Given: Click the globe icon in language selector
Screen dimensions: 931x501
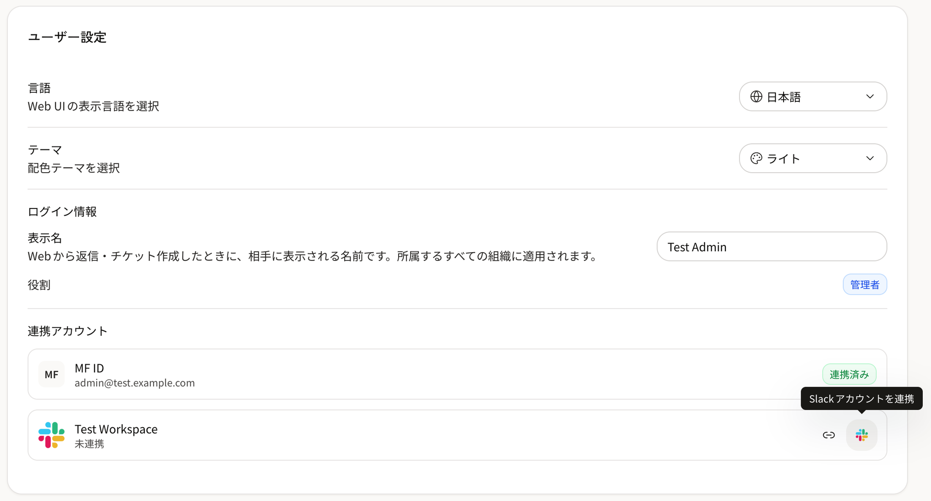Looking at the screenshot, I should click(x=756, y=97).
